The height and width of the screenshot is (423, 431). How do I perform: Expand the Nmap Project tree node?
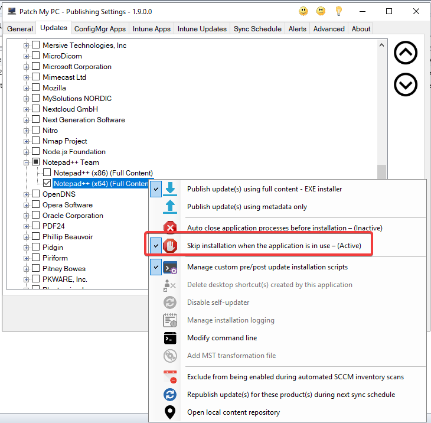click(26, 141)
